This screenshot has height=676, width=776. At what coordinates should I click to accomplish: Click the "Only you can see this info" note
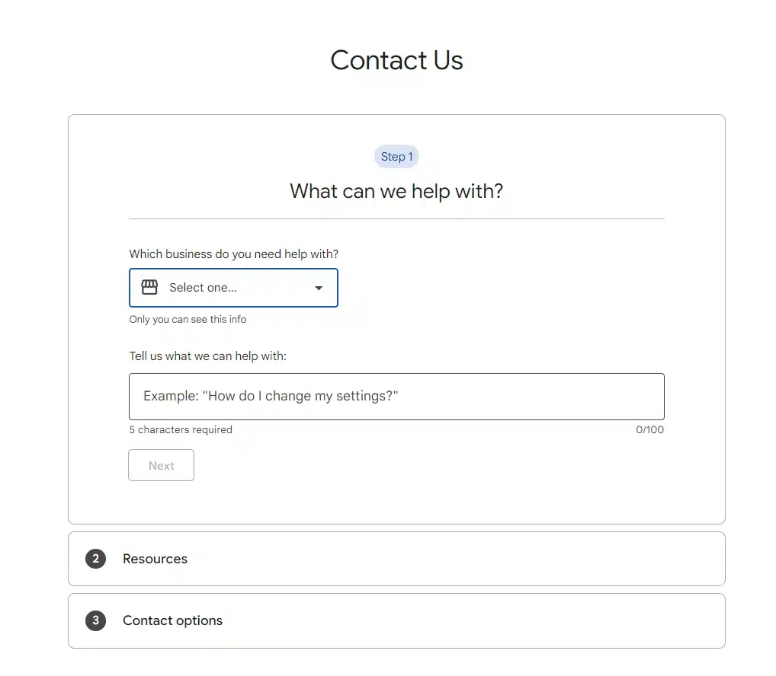[188, 320]
